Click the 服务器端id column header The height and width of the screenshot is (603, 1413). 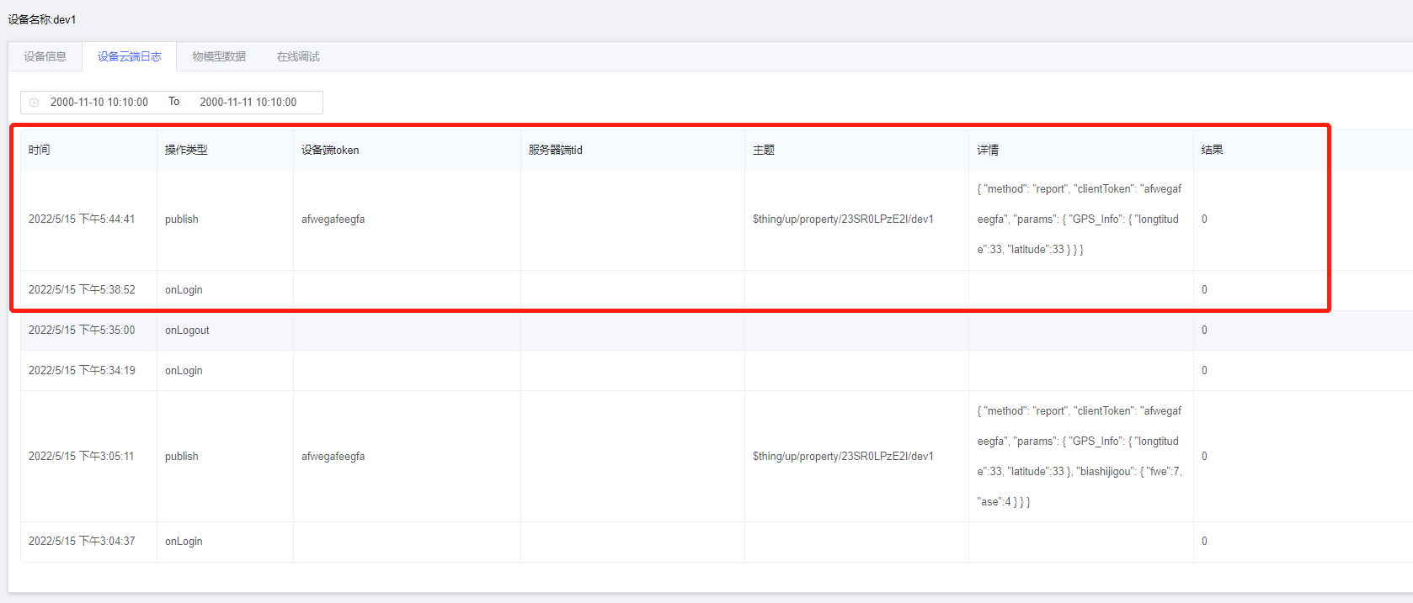(x=555, y=150)
